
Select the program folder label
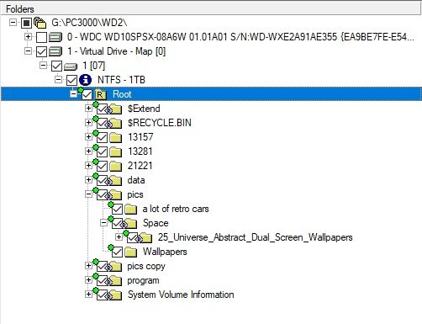coord(143,280)
